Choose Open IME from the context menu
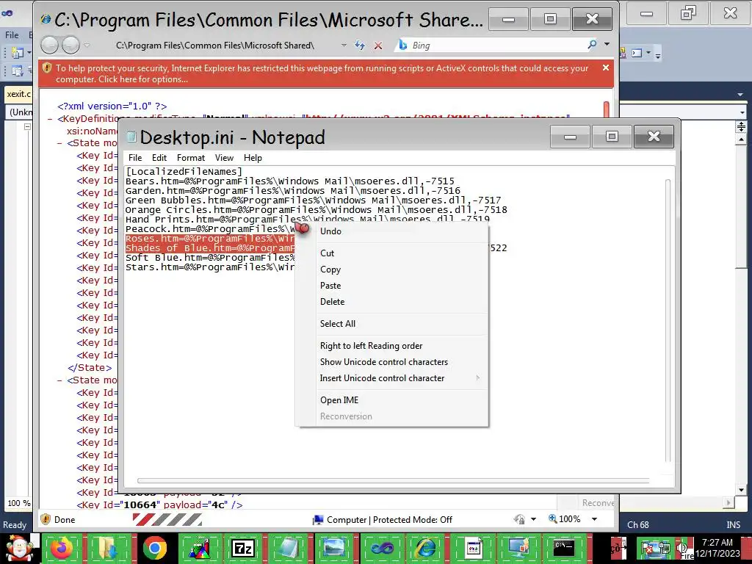Screen dimensions: 752x564 [x=392, y=400]
